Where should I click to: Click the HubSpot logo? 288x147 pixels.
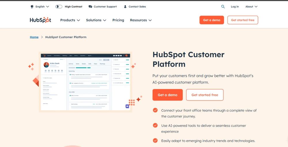tap(40, 20)
